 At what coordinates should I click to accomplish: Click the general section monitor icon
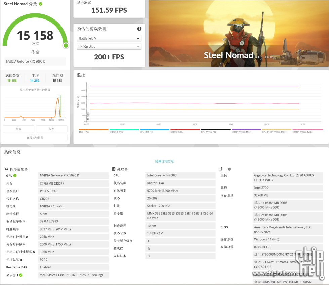(220, 169)
